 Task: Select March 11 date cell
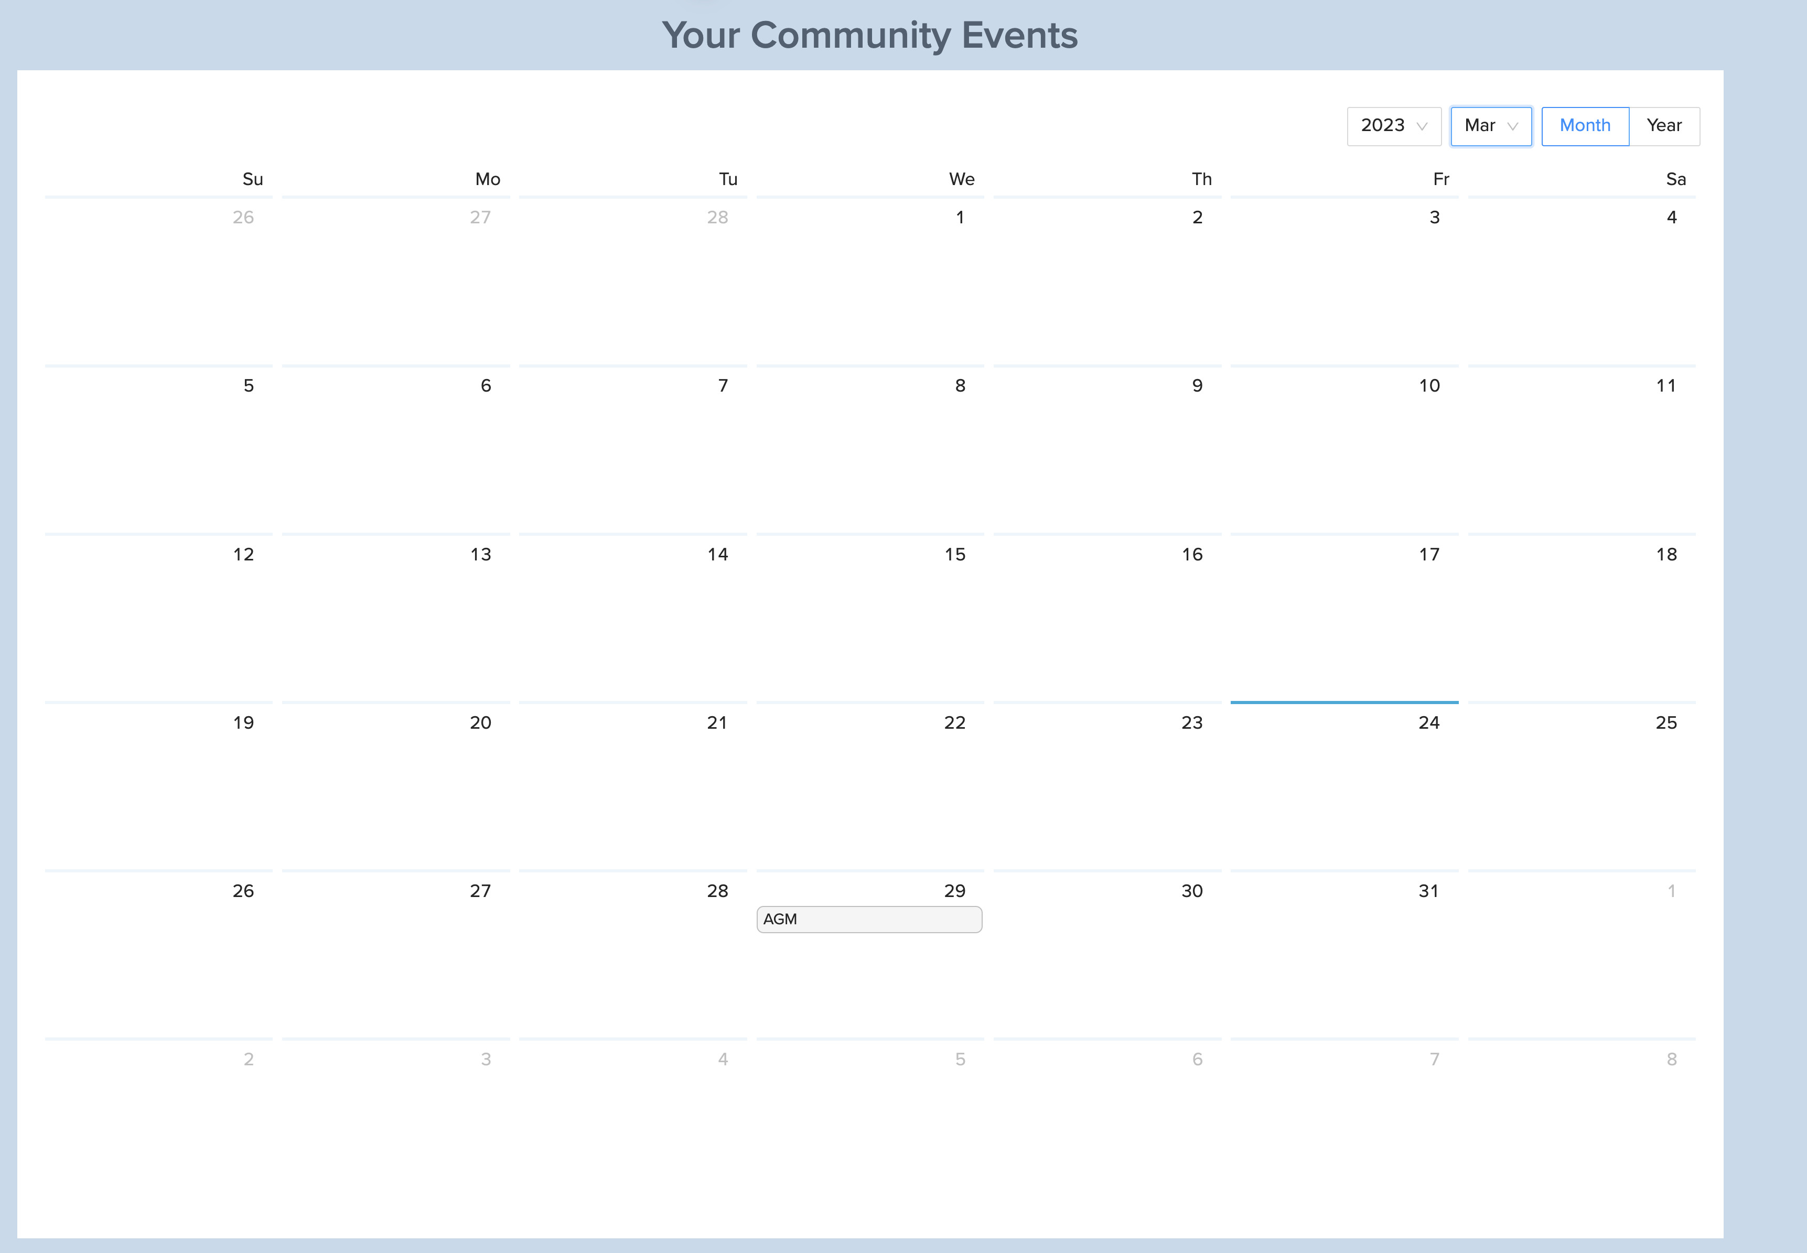(1582, 449)
